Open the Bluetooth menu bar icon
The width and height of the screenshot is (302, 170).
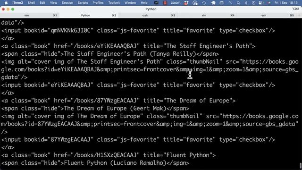coord(246,3)
